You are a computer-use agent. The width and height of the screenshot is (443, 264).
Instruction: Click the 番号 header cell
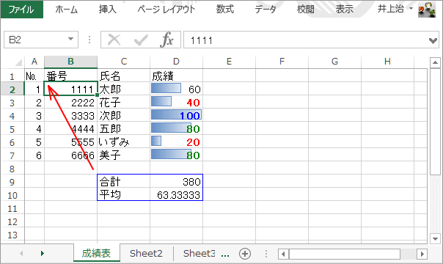71,76
